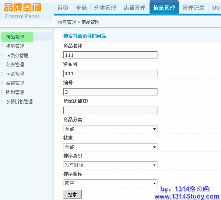Click the 搜索 button

click(72, 194)
